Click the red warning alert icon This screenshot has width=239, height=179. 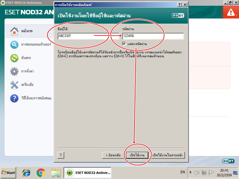coord(231,12)
